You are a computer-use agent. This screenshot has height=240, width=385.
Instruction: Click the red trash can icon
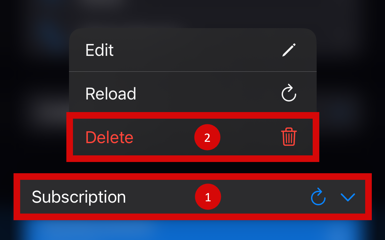tap(289, 137)
